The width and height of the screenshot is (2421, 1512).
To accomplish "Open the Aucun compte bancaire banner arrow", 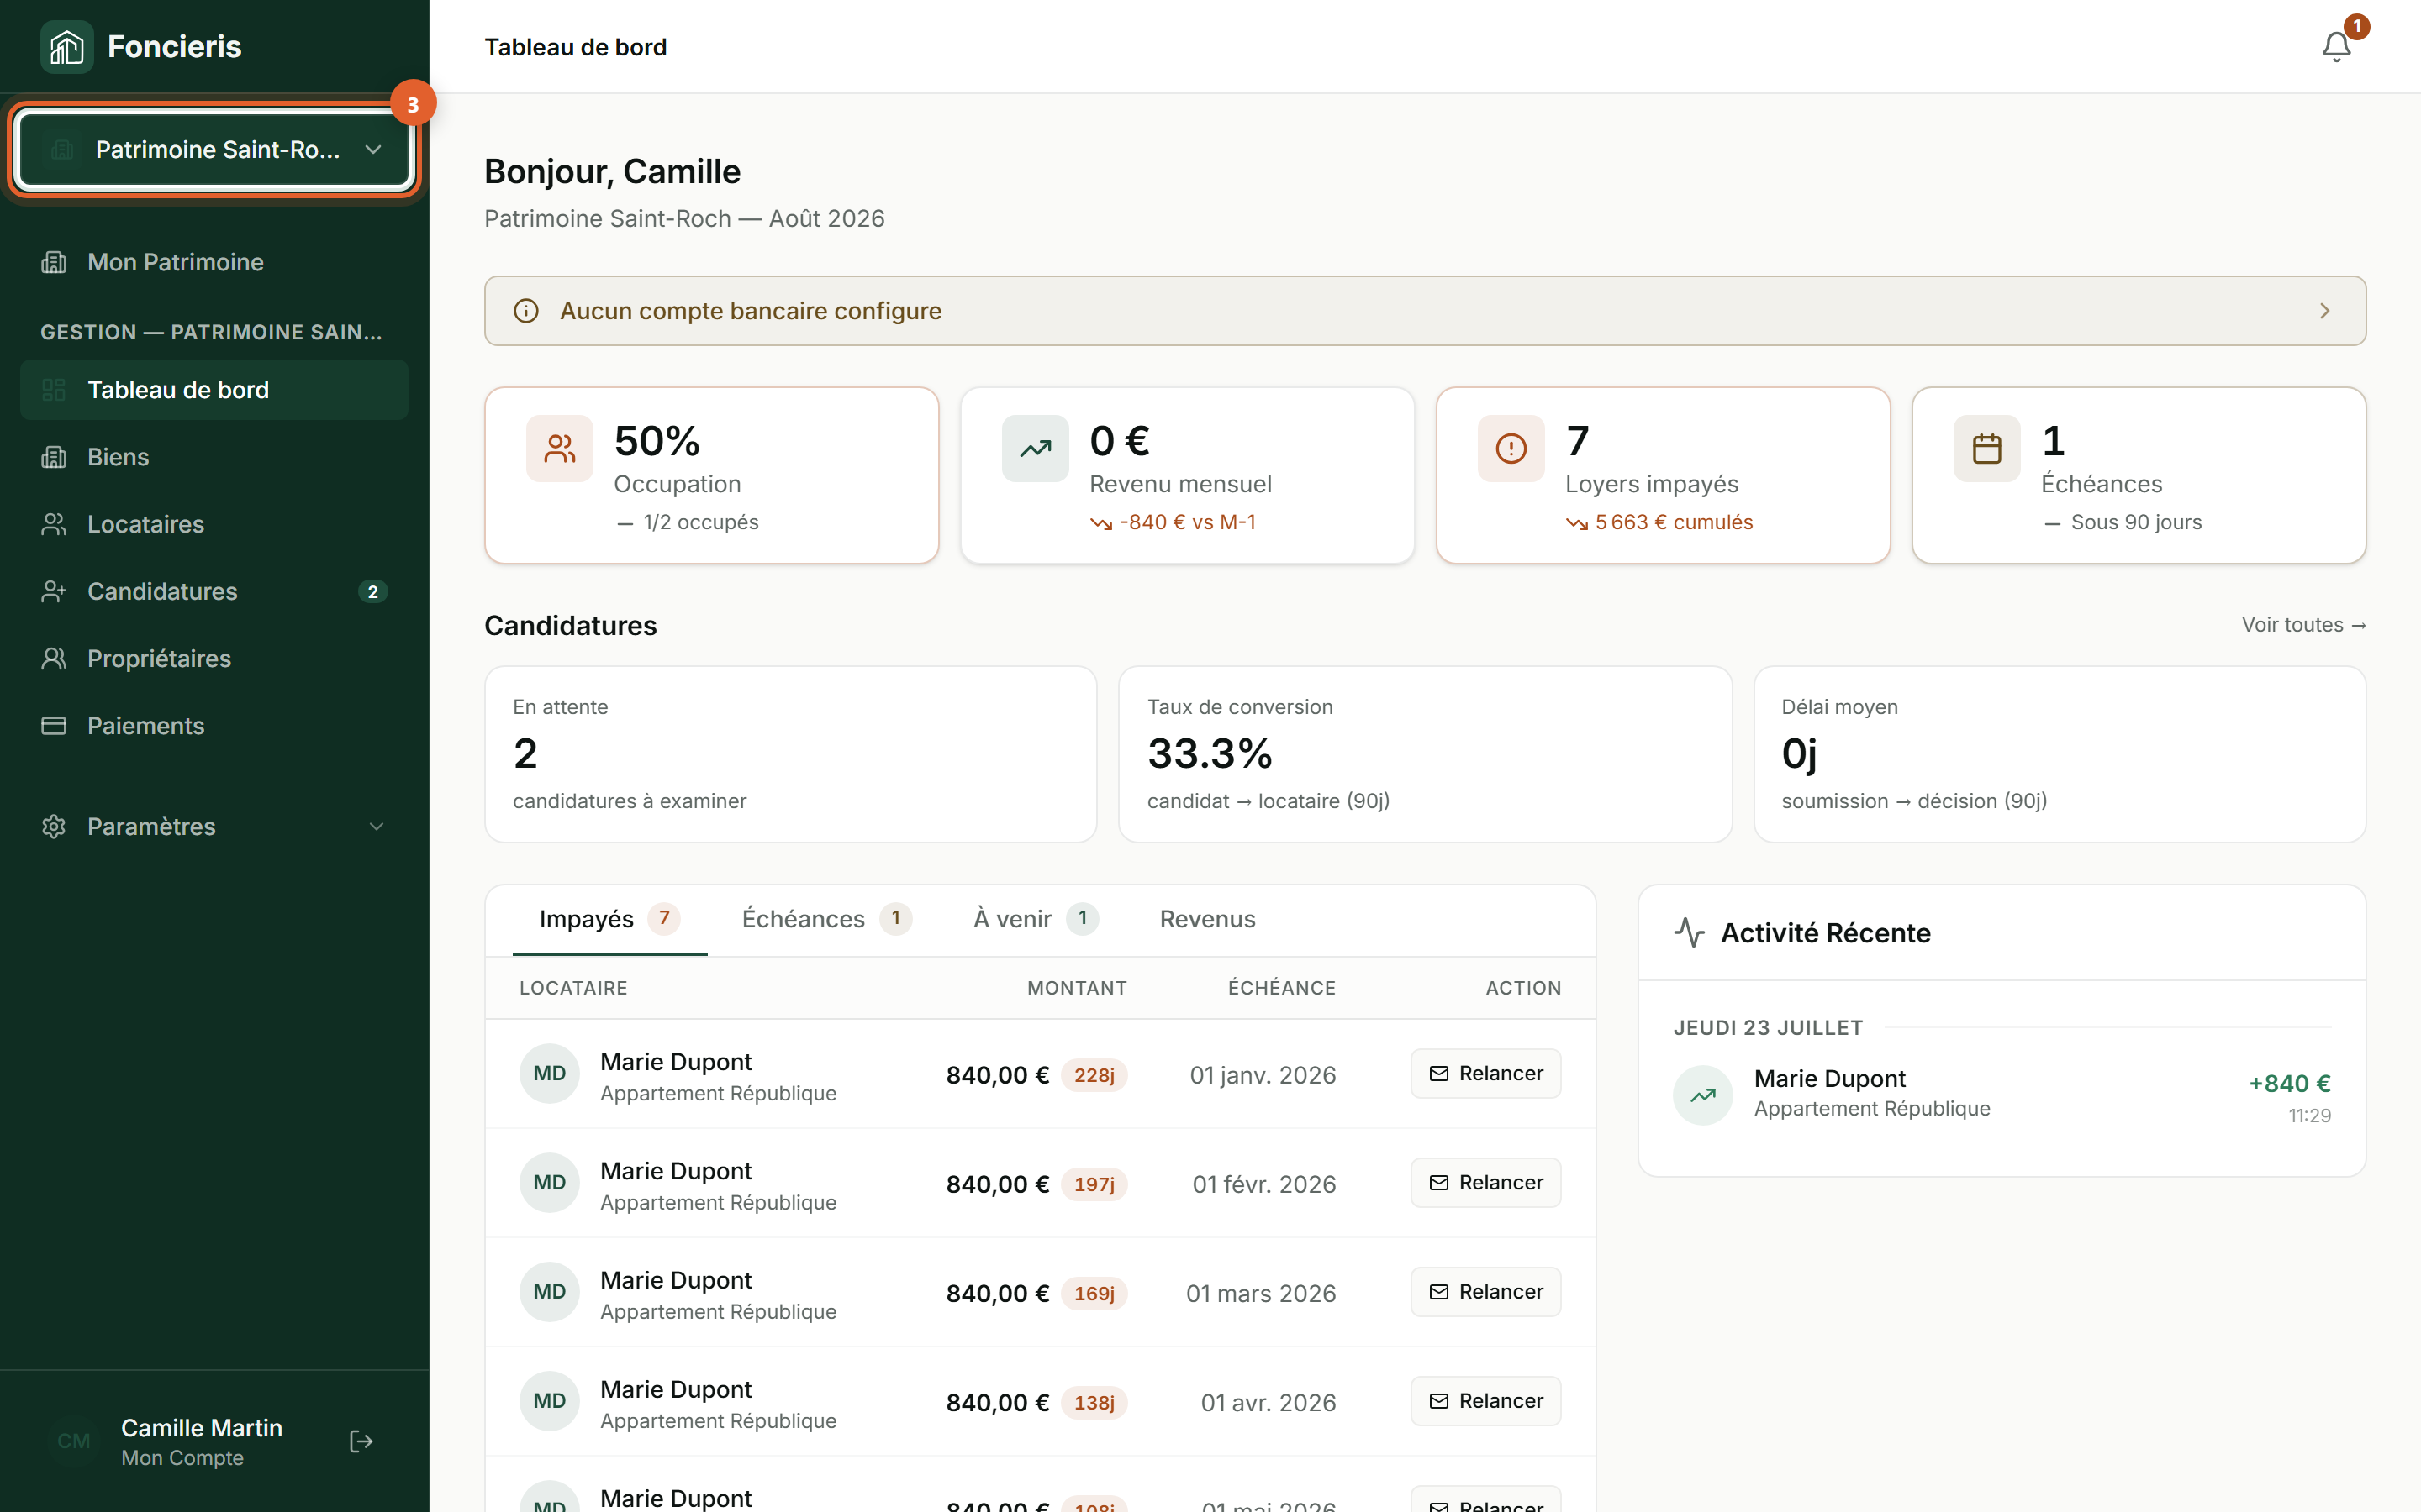I will coord(2325,311).
